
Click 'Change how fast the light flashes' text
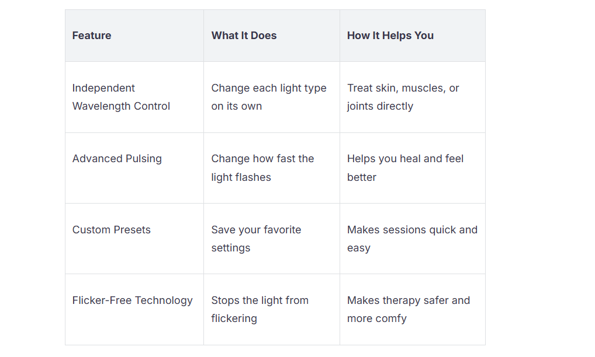pos(262,168)
